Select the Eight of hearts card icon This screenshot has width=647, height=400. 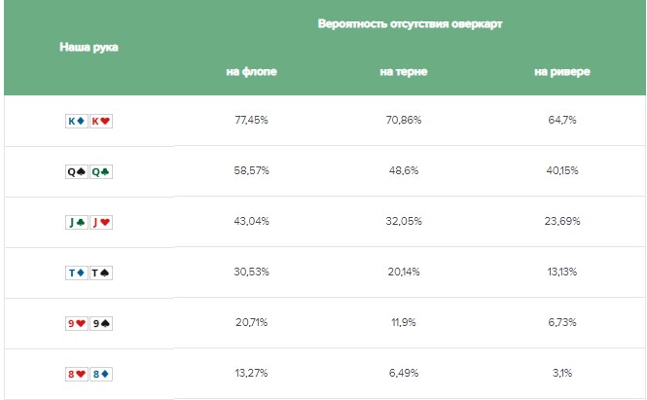tap(77, 374)
